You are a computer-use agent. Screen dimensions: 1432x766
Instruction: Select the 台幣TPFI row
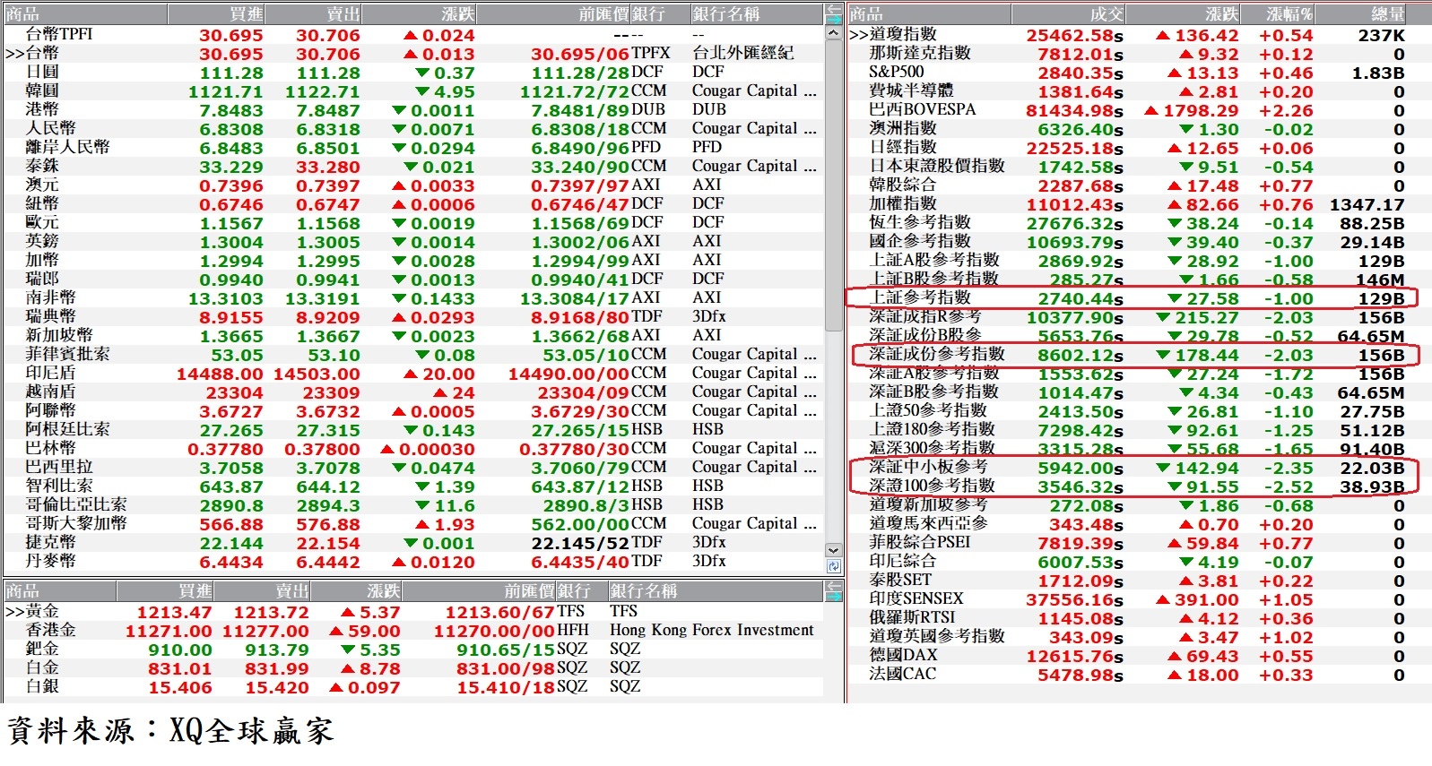(412, 34)
